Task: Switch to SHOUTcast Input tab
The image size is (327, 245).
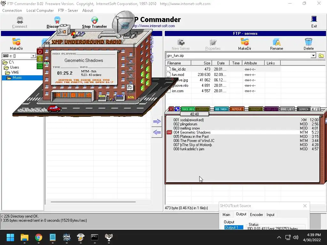Action: (270, 215)
